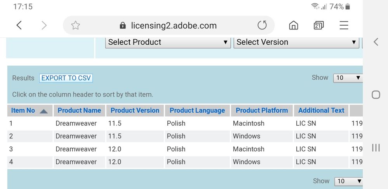Bookmark page with the star icon

click(75, 25)
